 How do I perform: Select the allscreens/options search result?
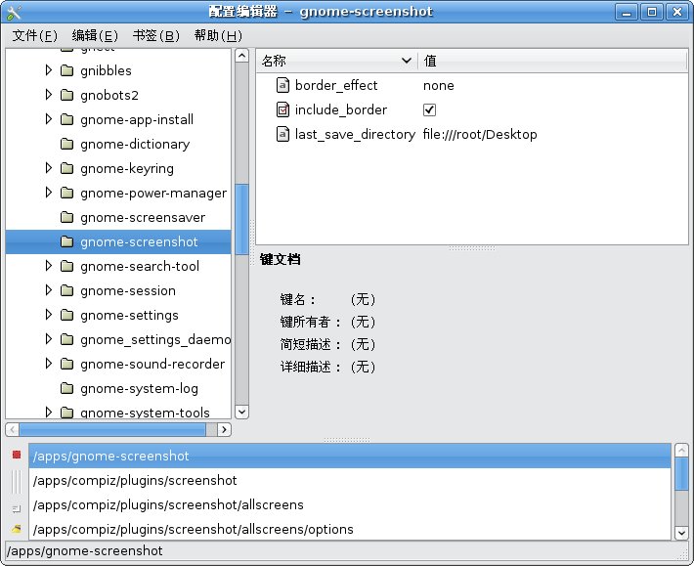tap(350, 529)
